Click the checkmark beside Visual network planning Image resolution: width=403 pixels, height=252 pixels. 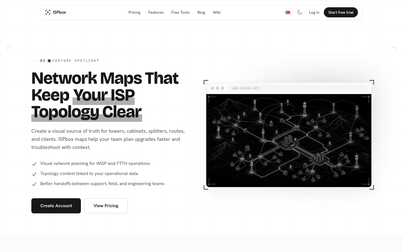pos(34,164)
